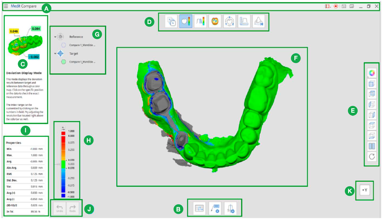Open the hamburger menu next to Medit Compare
Image resolution: width=382 pixels, height=219 pixels.
(6, 6)
